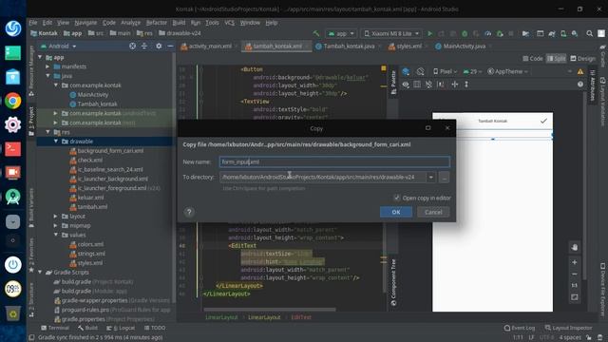Open Android Studio icon in dock

pyautogui.click(x=12, y=197)
